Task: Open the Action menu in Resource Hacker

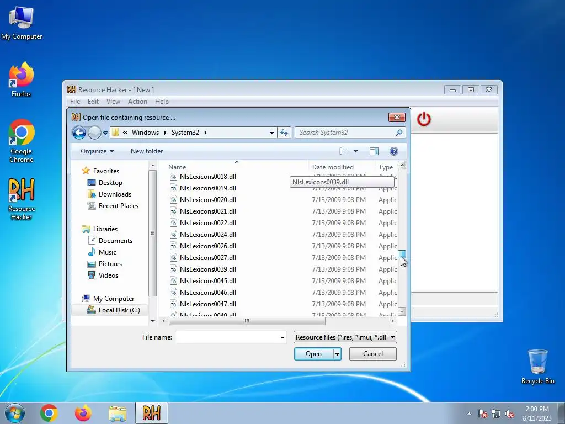Action: tap(137, 102)
